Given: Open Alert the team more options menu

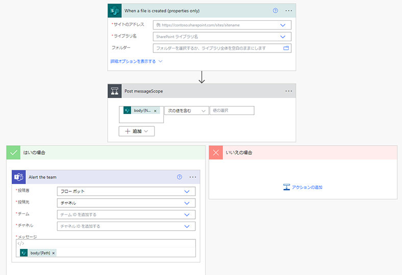Looking at the screenshot, I should click(x=193, y=177).
